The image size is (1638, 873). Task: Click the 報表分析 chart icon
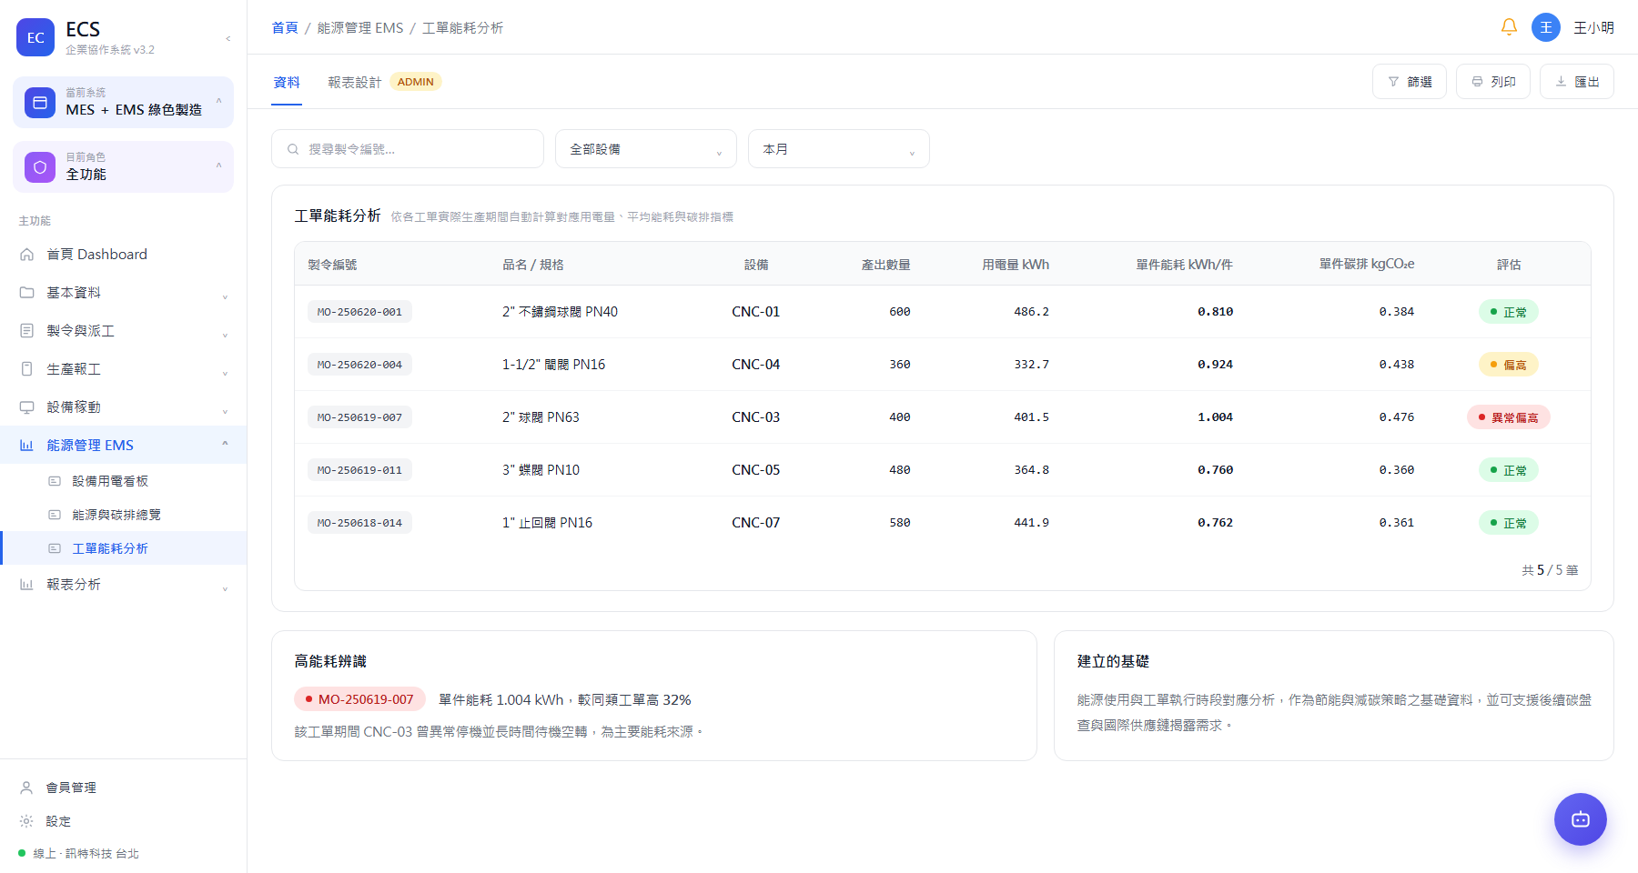click(x=27, y=585)
